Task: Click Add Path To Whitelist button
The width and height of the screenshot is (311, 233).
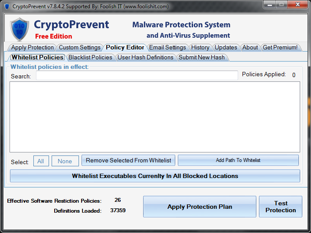Action: (x=238, y=160)
